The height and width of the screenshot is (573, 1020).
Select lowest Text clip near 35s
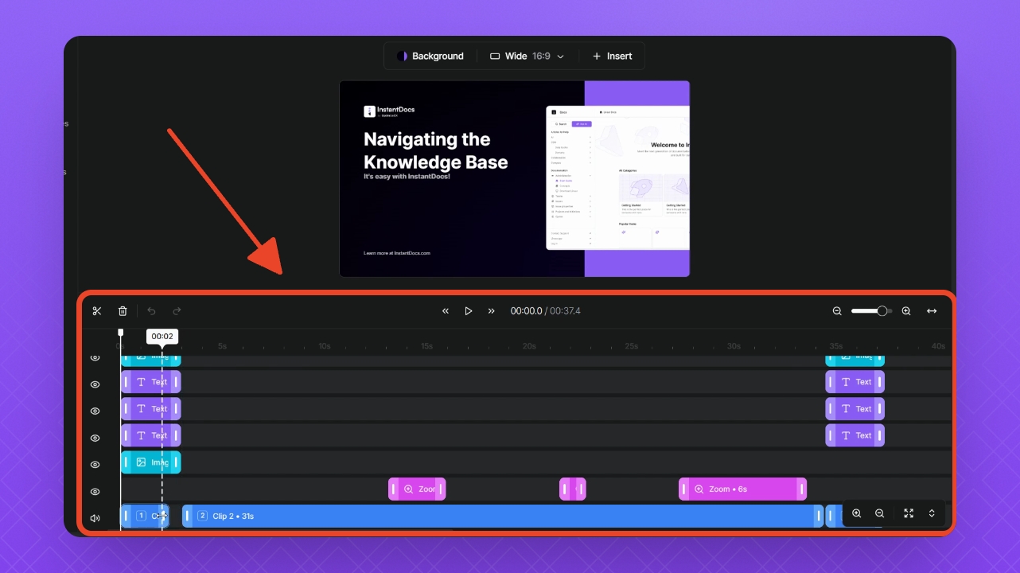click(855, 435)
